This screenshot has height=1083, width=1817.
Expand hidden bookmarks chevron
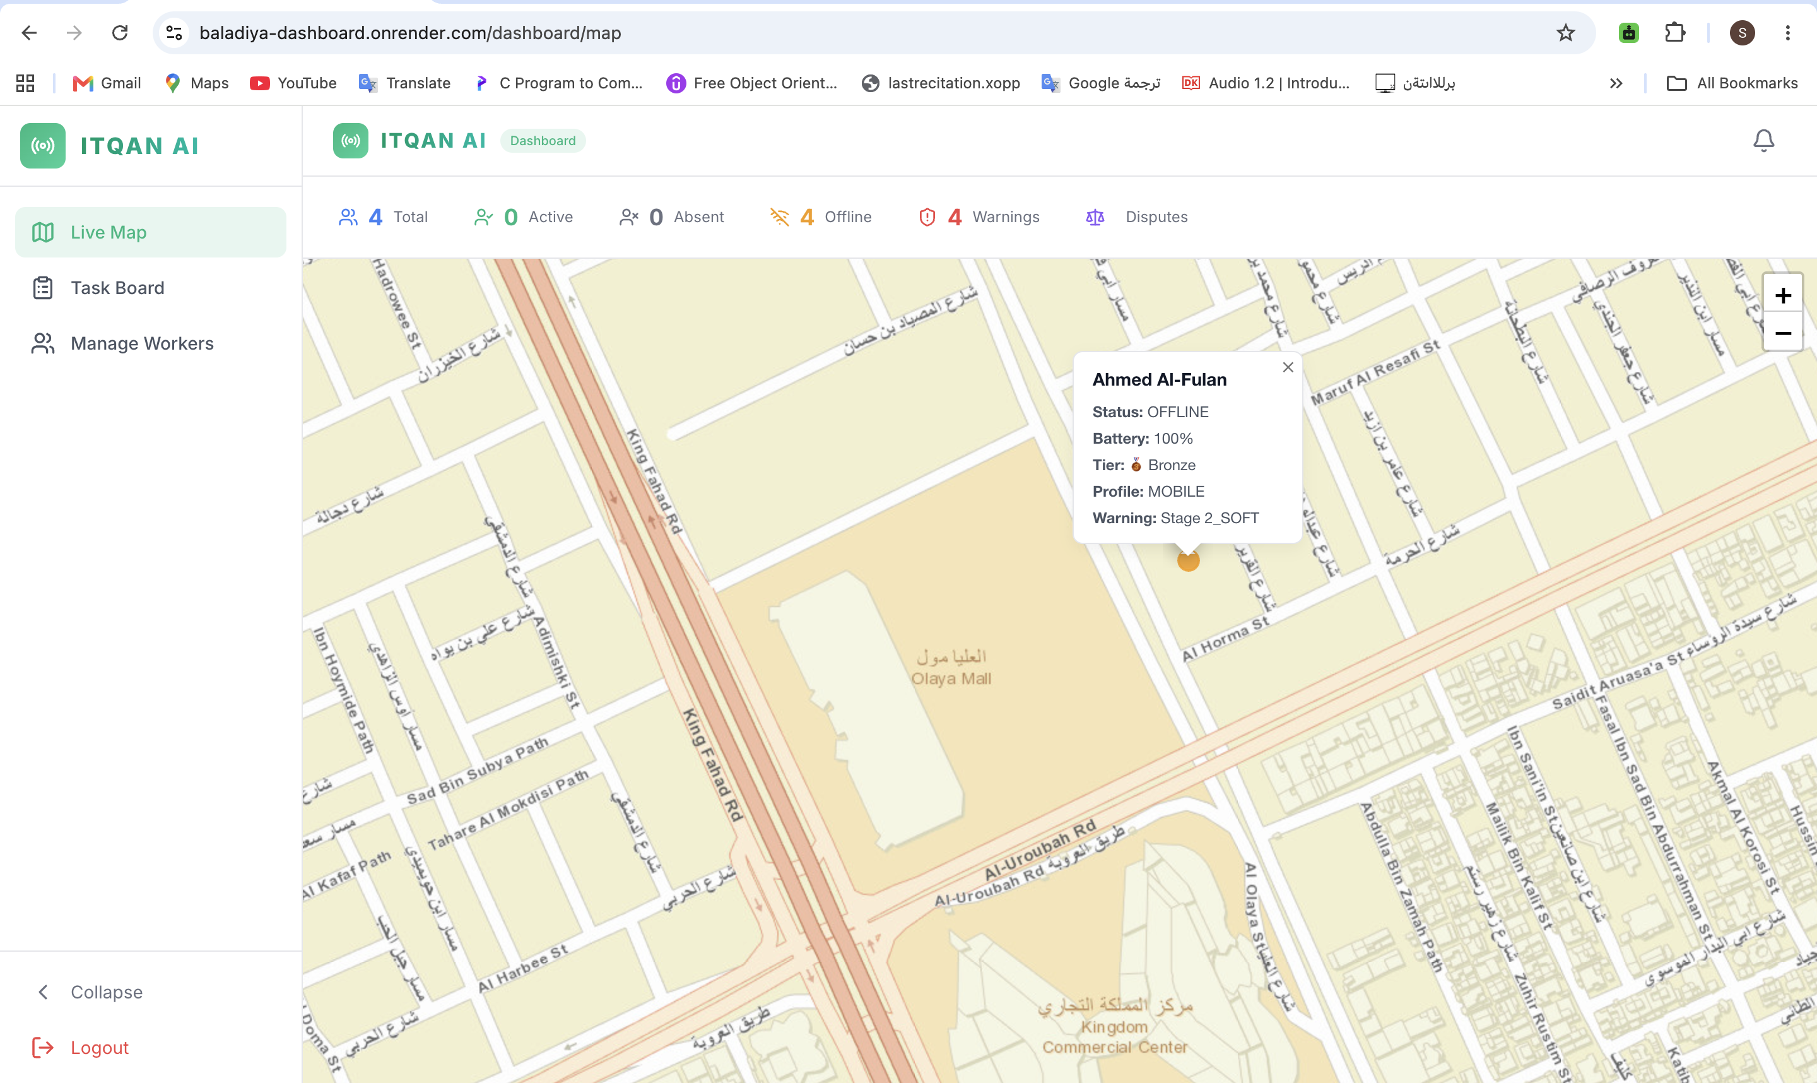[x=1616, y=83]
